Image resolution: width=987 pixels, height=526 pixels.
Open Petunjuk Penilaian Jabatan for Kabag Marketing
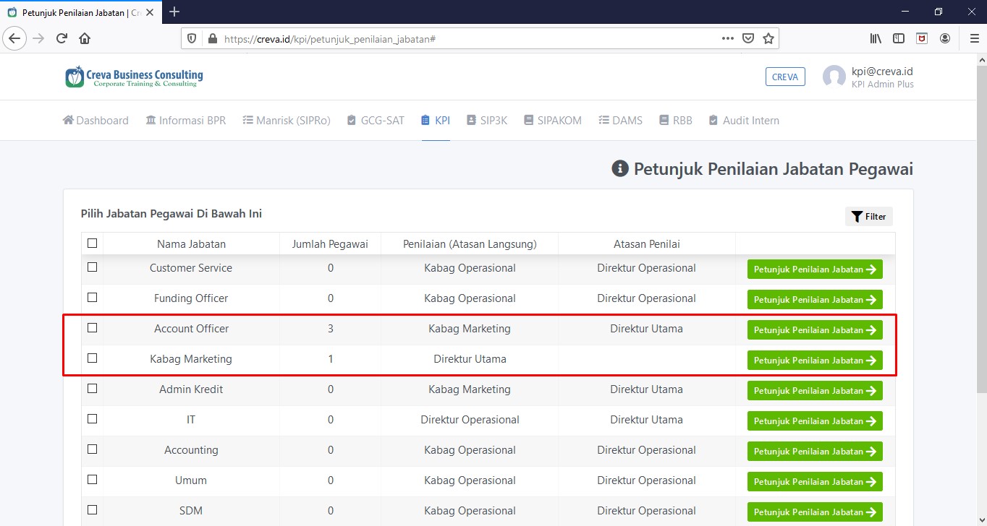(x=815, y=360)
